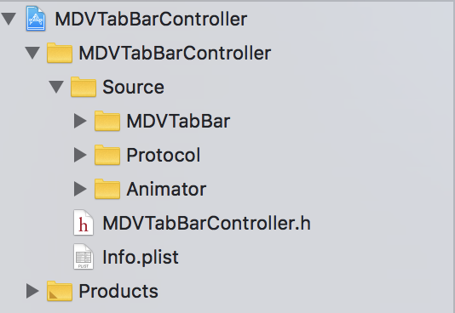The image size is (455, 313).
Task: Click the Animator folder icon
Action: pos(107,189)
